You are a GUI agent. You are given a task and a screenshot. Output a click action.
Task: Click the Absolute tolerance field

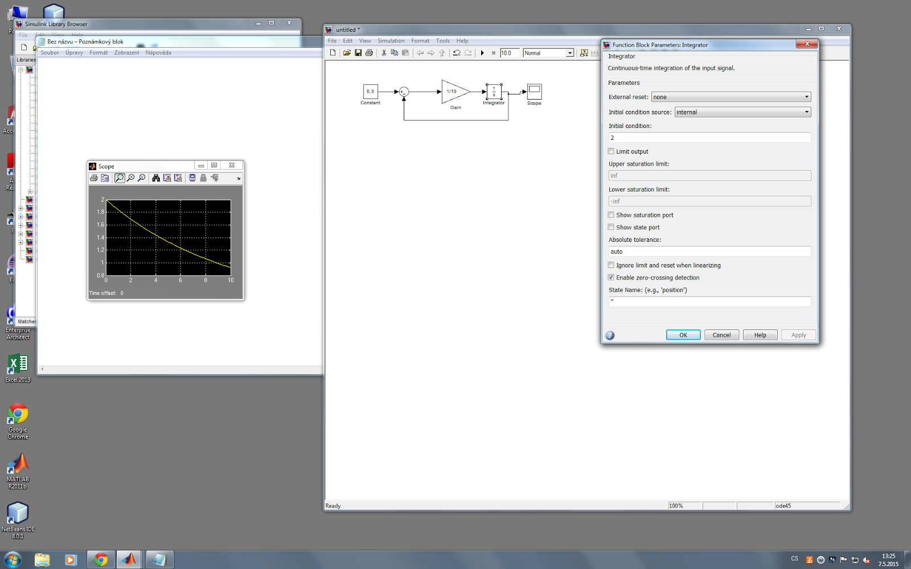(x=709, y=251)
